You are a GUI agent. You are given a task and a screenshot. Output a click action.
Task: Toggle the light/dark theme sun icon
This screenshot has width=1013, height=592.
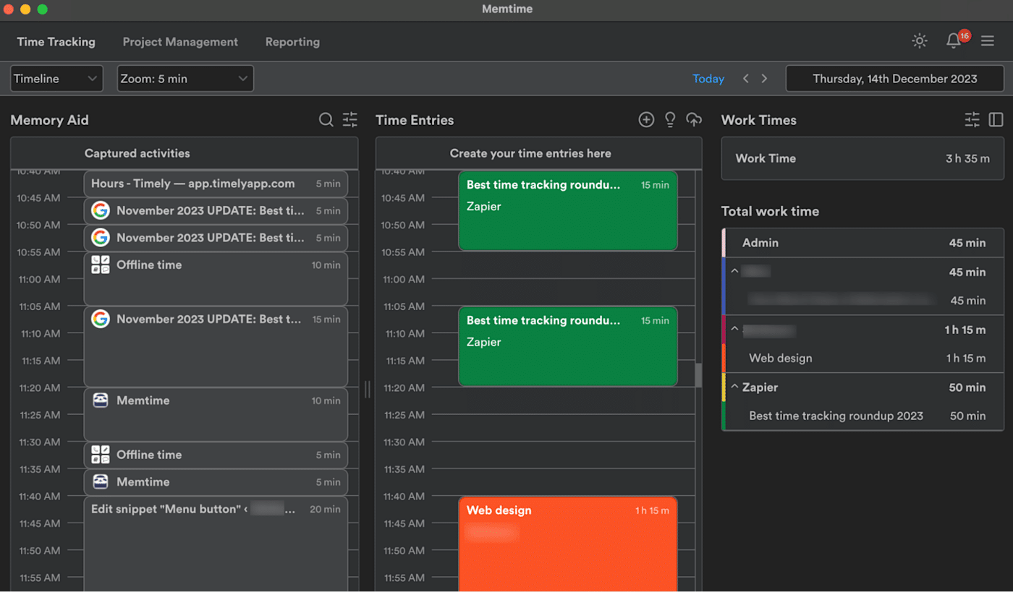pos(919,41)
